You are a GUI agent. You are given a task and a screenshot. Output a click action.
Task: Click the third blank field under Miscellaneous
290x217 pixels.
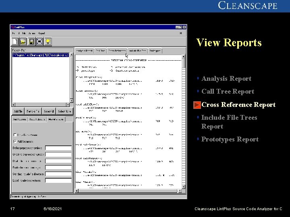coord(58,161)
